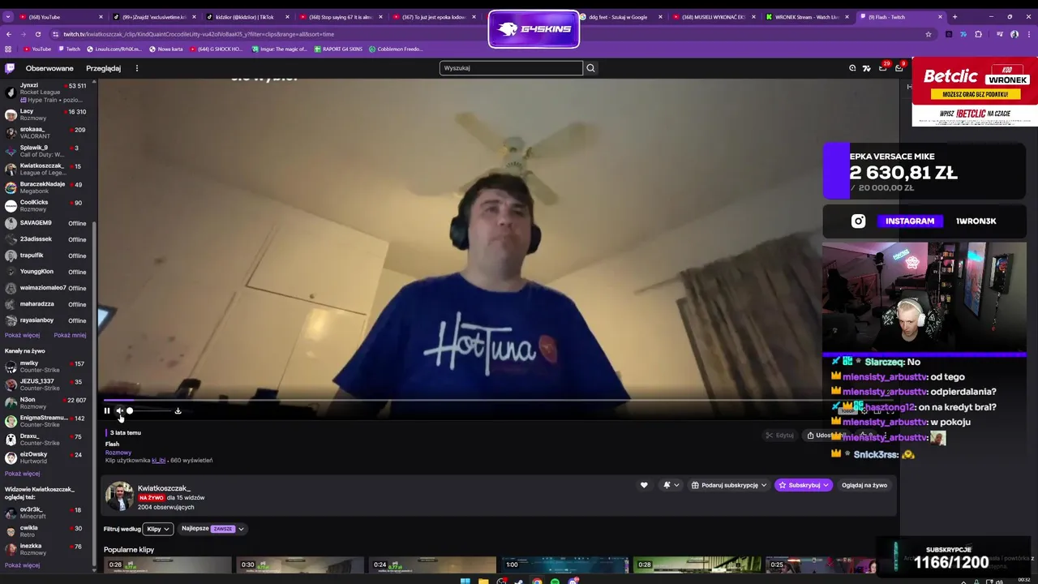1038x584 pixels.
Task: Open Kwiatkoszczak_ channel avatar
Action: click(x=119, y=496)
